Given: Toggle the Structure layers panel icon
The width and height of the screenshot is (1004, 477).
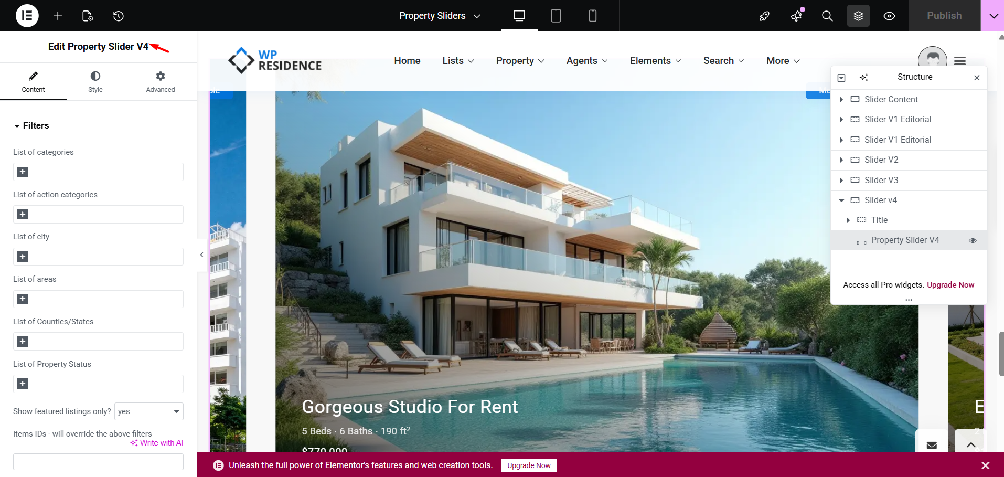Looking at the screenshot, I should [x=858, y=16].
